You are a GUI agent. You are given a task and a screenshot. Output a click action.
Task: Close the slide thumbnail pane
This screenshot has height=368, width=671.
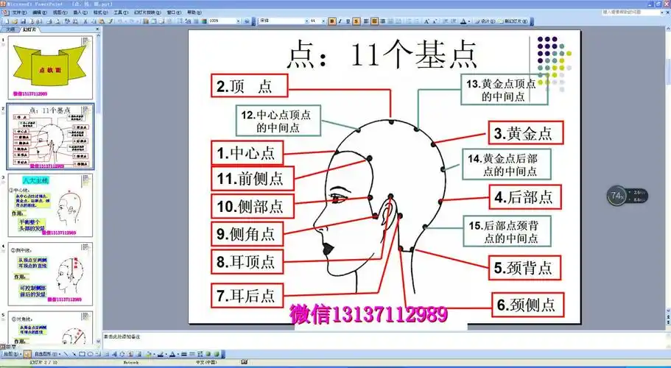(x=97, y=29)
